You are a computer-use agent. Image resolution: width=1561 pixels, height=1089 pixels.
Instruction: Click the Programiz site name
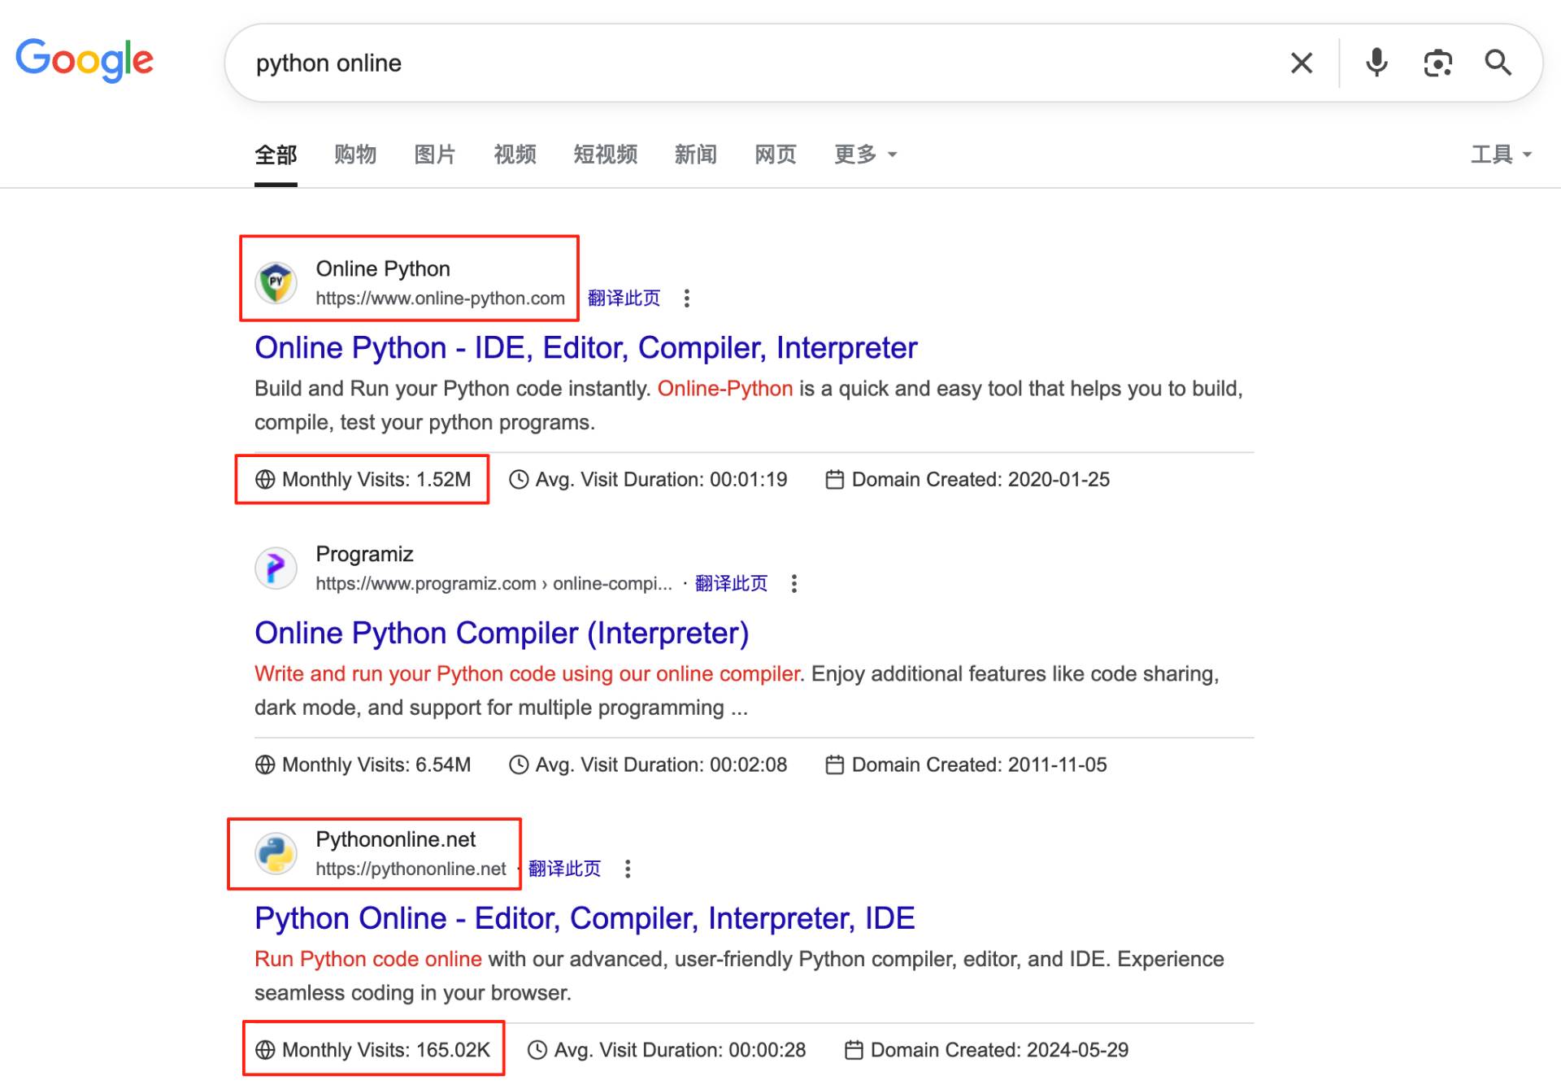point(364,554)
